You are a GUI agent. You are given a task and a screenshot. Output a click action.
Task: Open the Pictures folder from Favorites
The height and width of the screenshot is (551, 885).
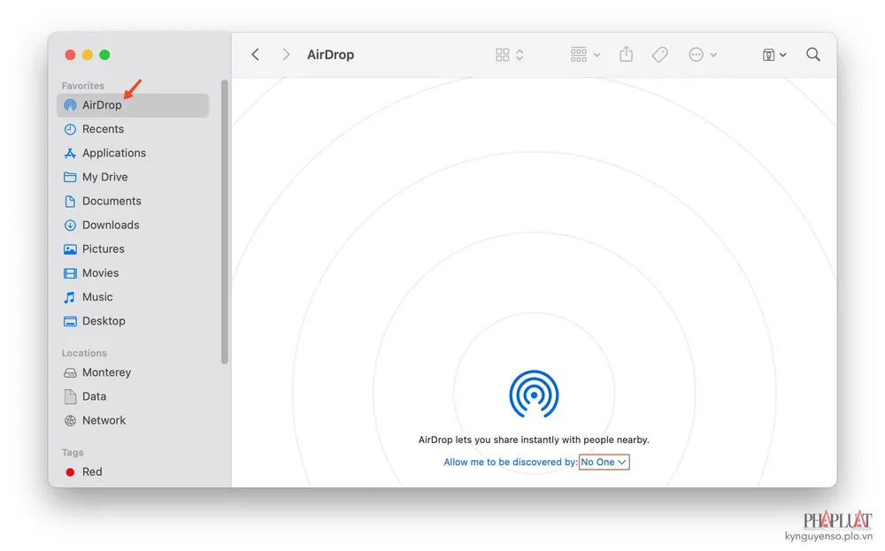(x=104, y=249)
